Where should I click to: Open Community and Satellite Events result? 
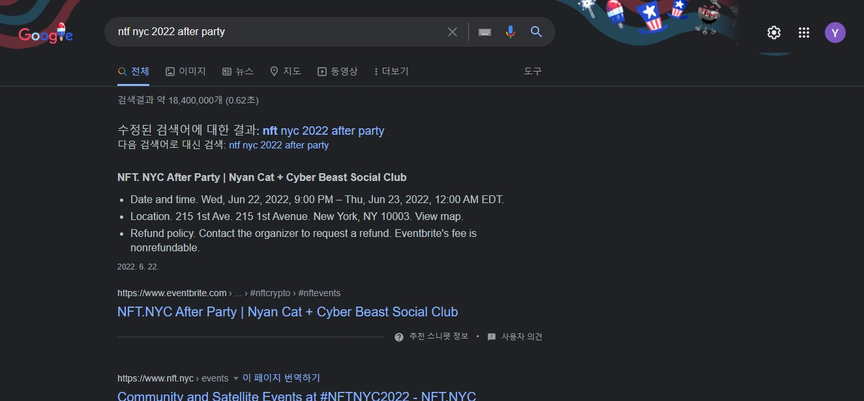point(297,396)
